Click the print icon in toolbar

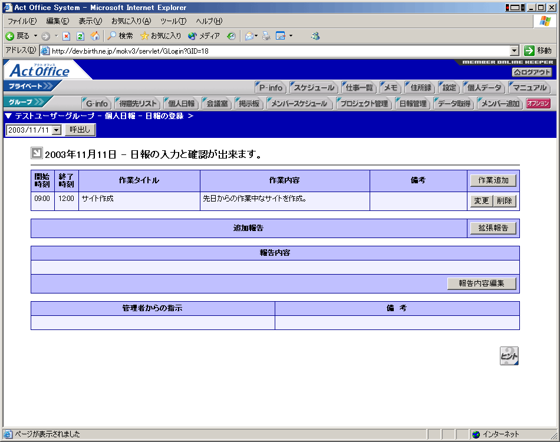click(266, 36)
